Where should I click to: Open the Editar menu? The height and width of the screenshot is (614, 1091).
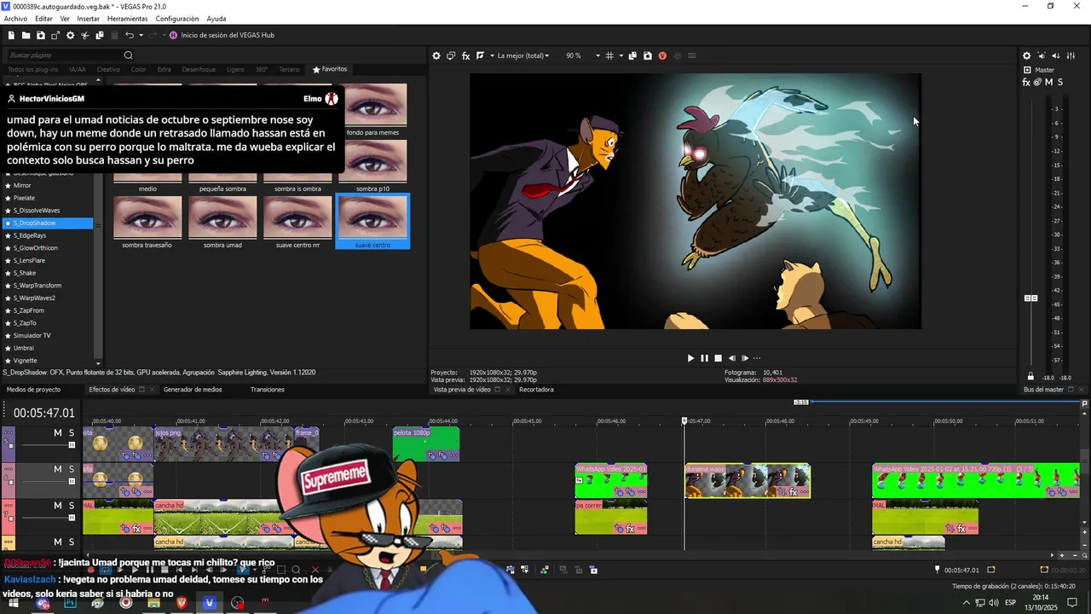click(x=43, y=19)
